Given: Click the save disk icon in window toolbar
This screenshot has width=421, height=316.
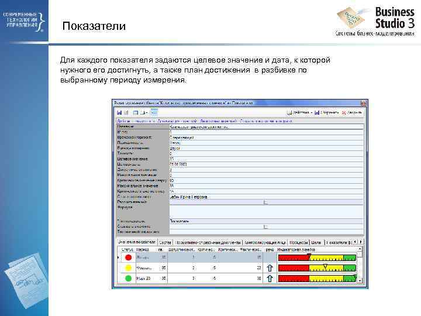Looking at the screenshot, I should [119, 112].
